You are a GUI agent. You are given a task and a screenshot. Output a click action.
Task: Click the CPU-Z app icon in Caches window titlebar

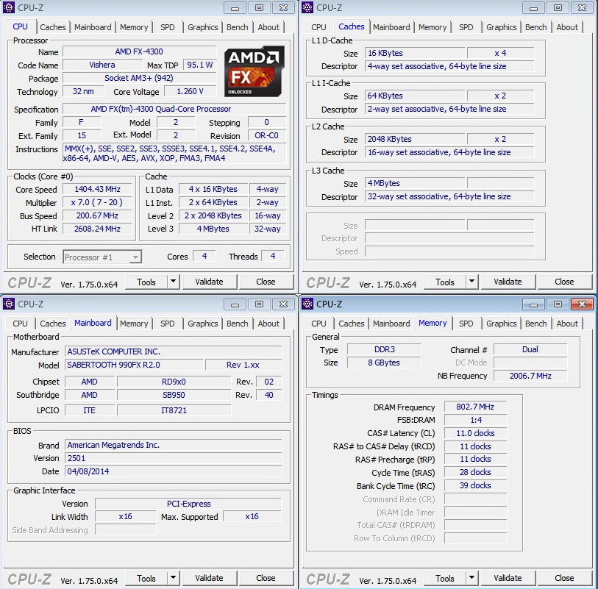[307, 7]
